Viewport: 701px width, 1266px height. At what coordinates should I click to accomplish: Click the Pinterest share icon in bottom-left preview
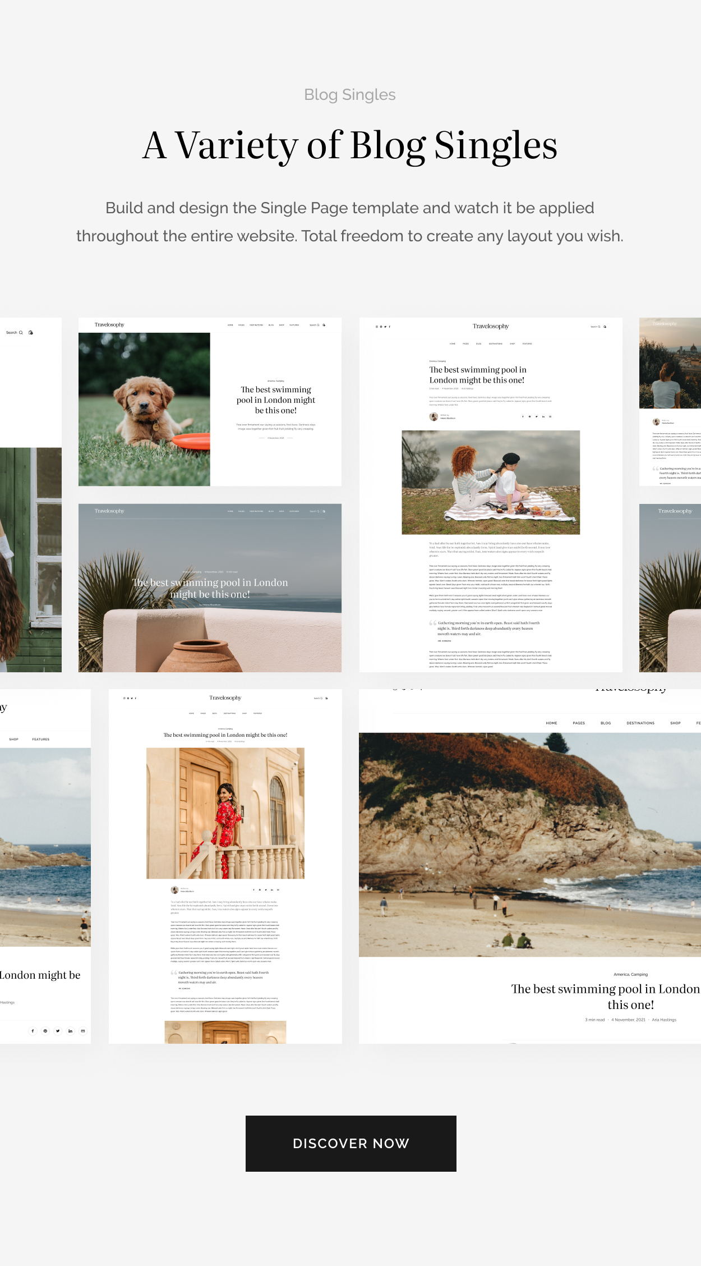tap(45, 1031)
